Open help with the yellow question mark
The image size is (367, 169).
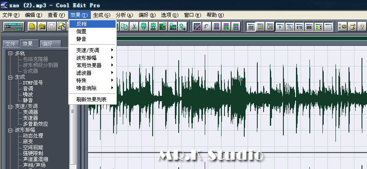click(x=362, y=26)
